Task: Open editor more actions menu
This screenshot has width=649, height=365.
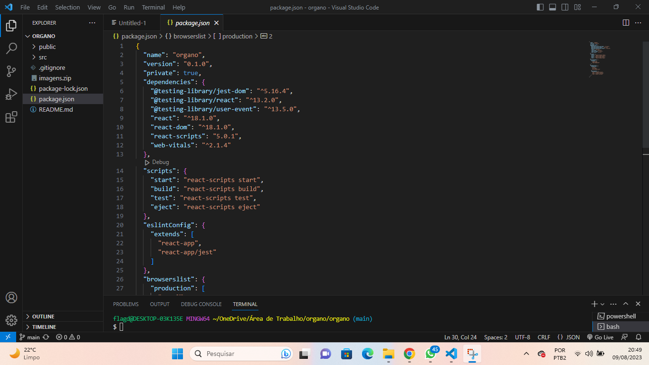Action: coord(638,23)
